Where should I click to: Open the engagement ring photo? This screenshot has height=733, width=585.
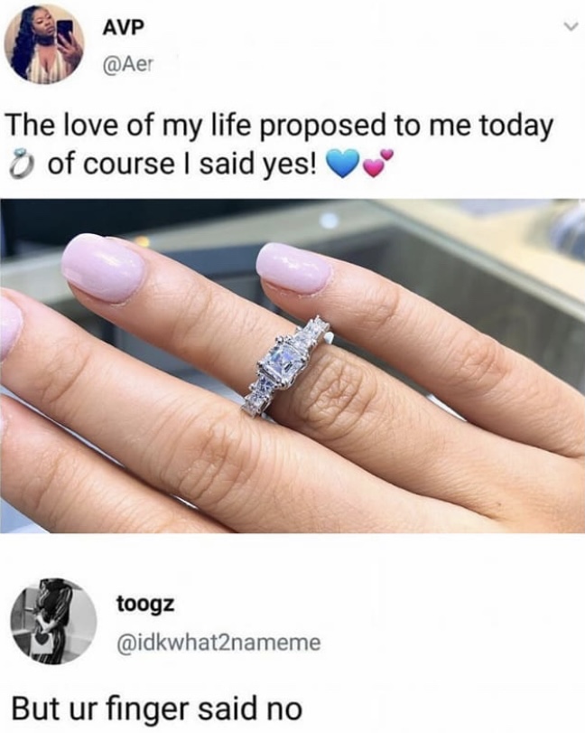[292, 366]
